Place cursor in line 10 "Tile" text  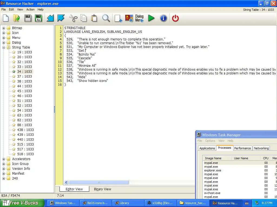pos(82,62)
